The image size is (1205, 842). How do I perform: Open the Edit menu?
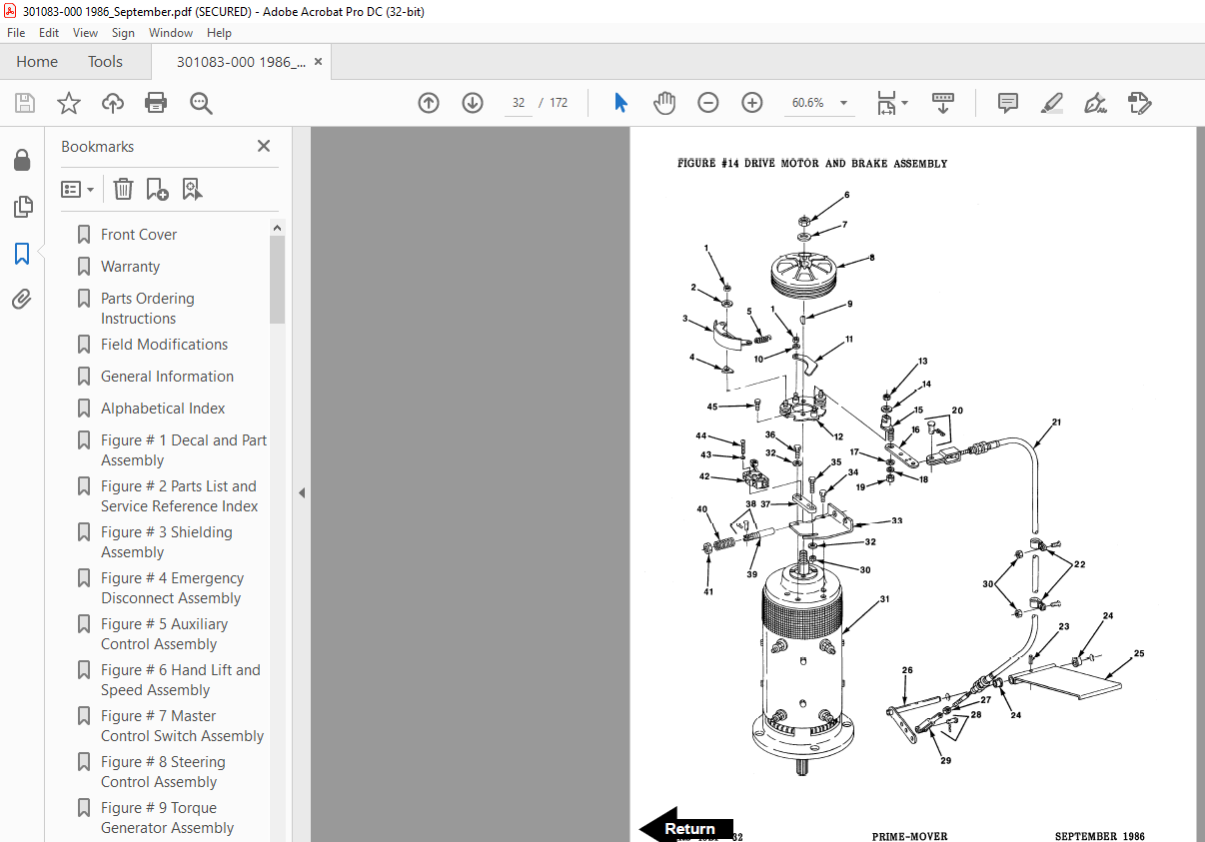click(49, 33)
